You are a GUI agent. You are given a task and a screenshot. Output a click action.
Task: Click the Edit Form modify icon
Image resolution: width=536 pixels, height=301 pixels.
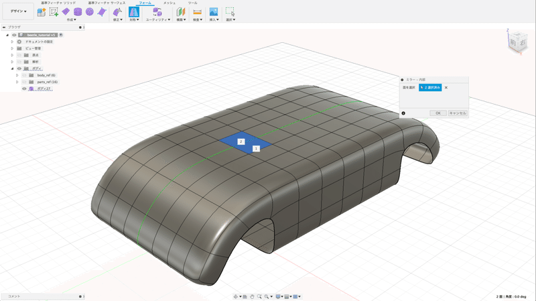tap(117, 12)
